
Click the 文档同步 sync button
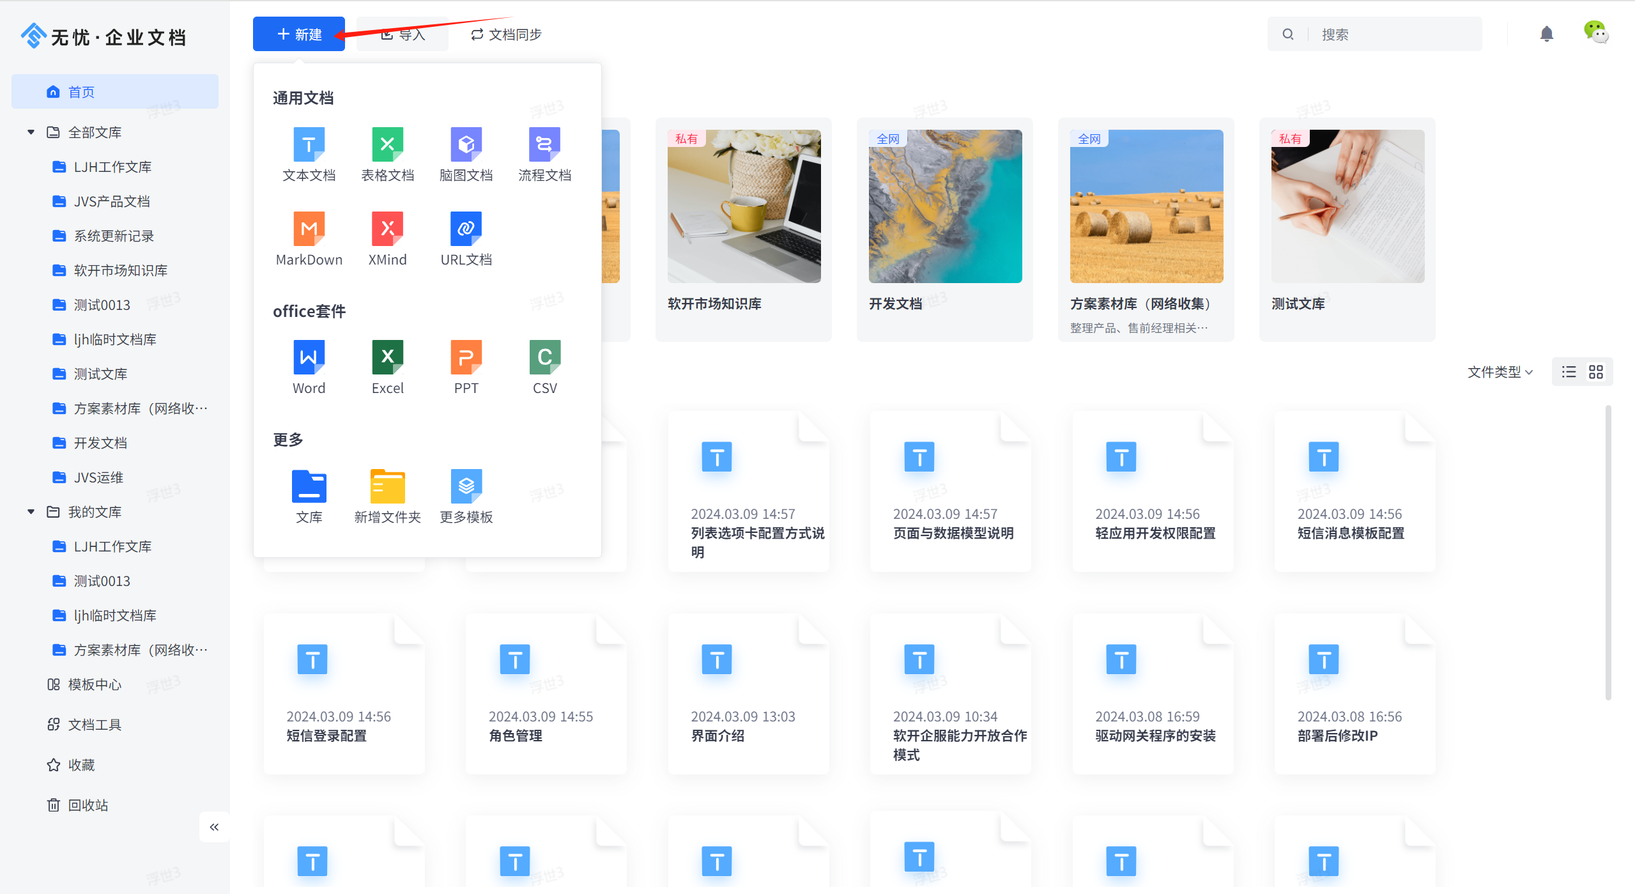click(506, 34)
